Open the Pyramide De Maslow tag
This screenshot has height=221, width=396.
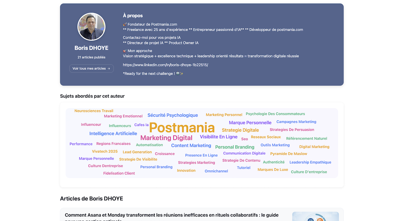pos(289,154)
